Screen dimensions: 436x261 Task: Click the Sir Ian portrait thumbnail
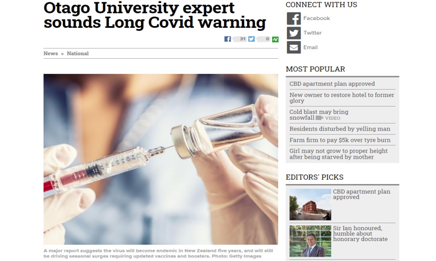(x=310, y=241)
